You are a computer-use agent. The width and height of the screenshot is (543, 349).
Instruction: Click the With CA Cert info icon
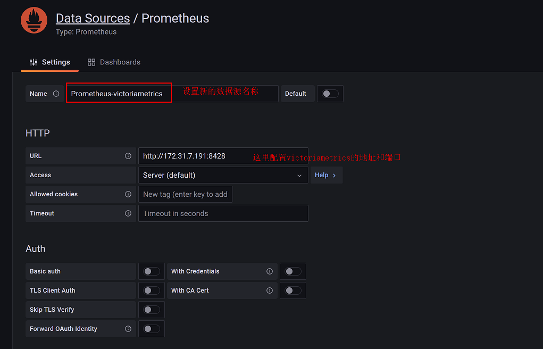[270, 290]
